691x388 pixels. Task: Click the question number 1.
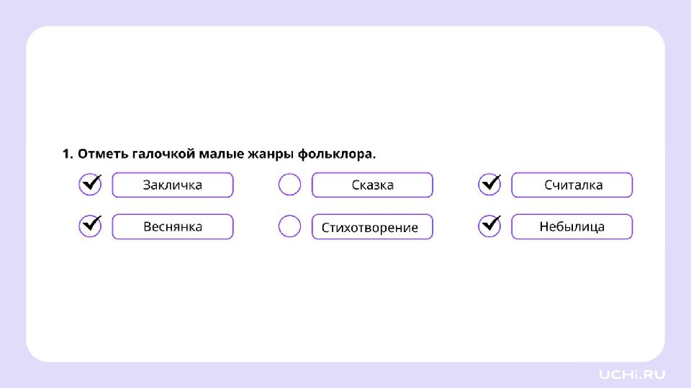tap(68, 154)
